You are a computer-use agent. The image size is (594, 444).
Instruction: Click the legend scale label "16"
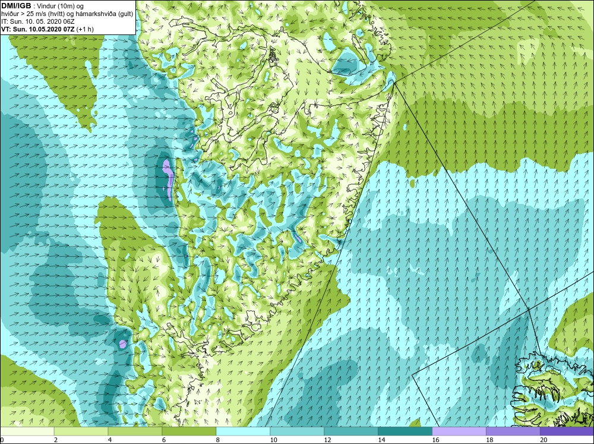pos(435,440)
